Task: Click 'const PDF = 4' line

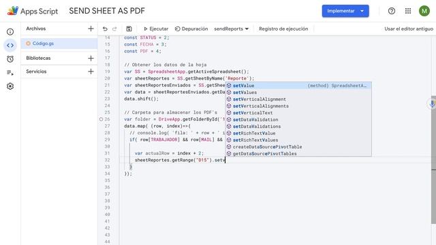Action: [142, 52]
